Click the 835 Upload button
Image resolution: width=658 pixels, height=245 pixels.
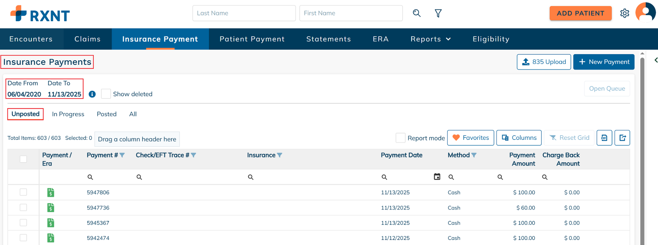(544, 62)
